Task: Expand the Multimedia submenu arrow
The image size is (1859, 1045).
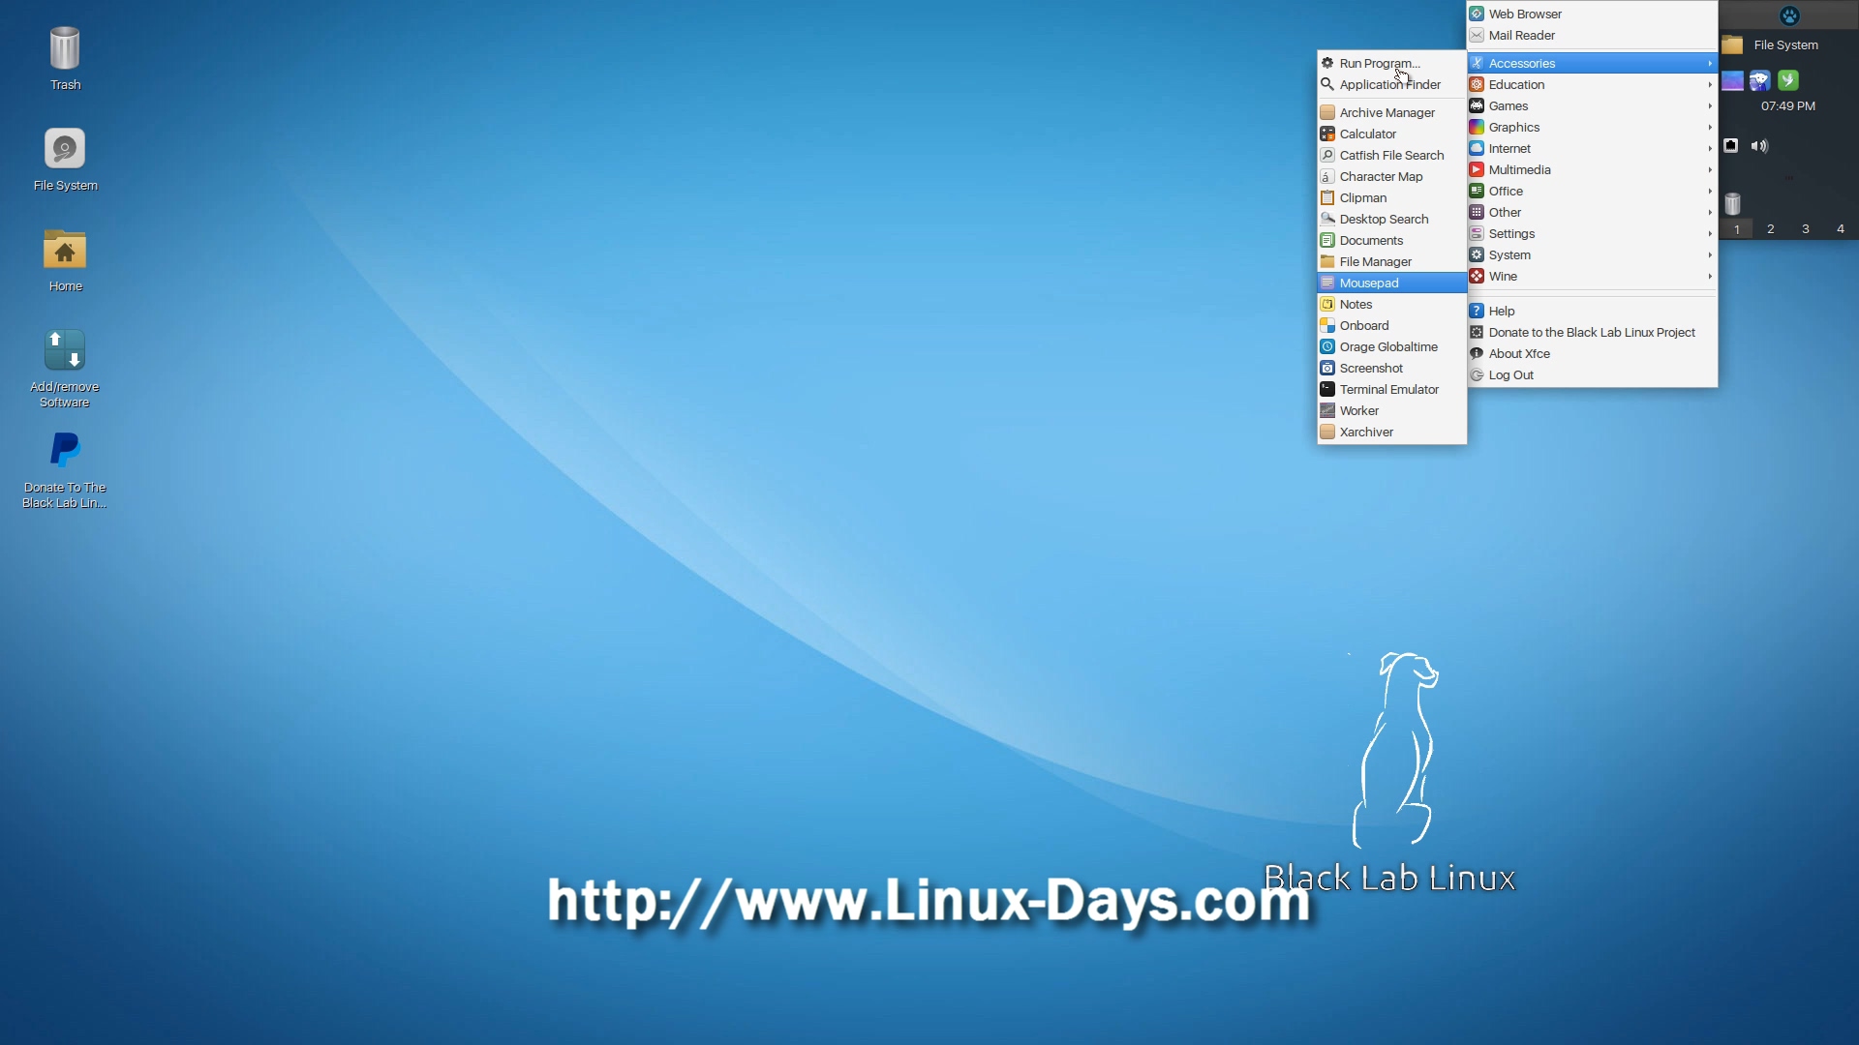Action: tap(1710, 170)
